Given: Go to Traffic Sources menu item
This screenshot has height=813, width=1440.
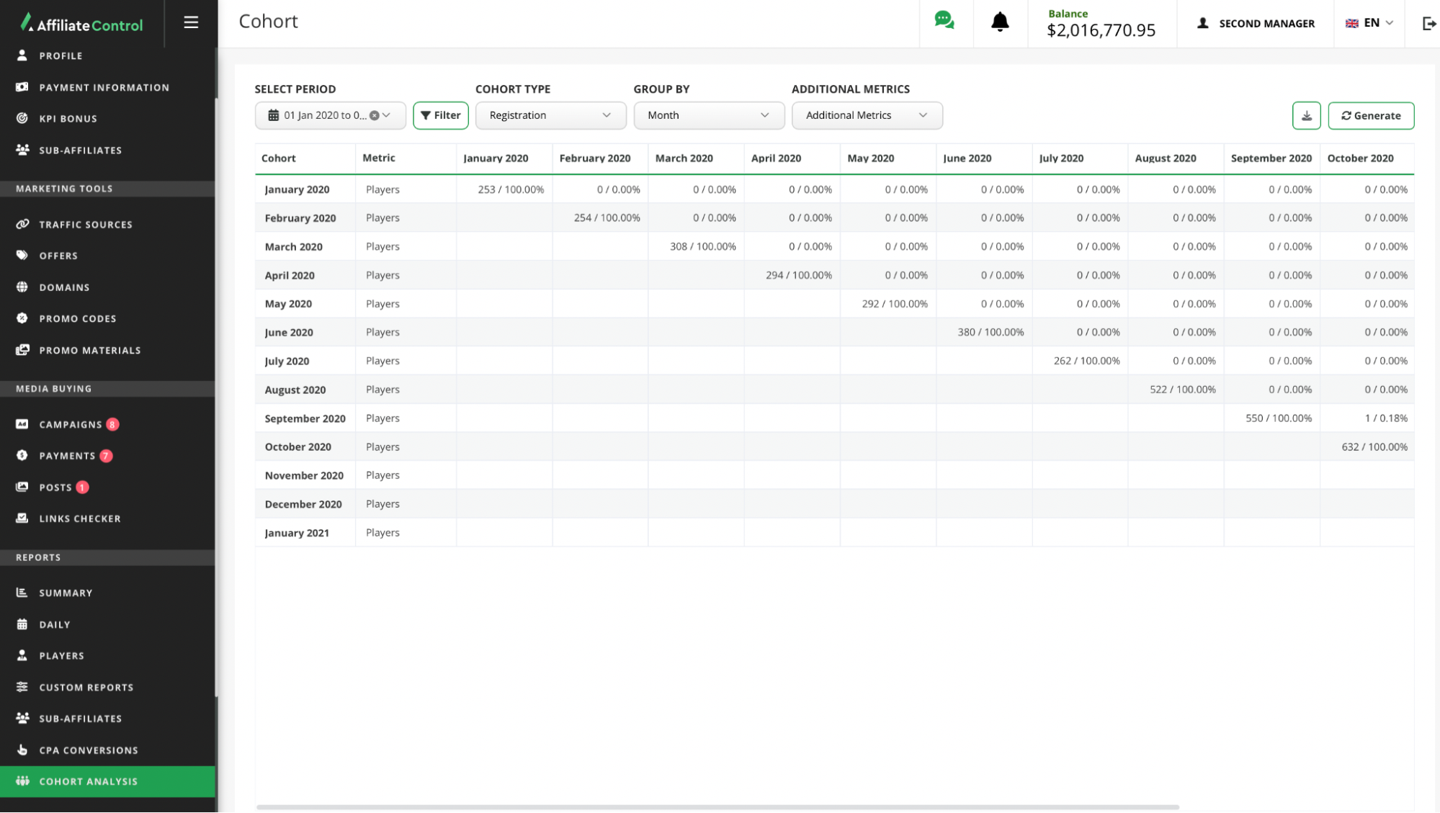Looking at the screenshot, I should click(86, 225).
